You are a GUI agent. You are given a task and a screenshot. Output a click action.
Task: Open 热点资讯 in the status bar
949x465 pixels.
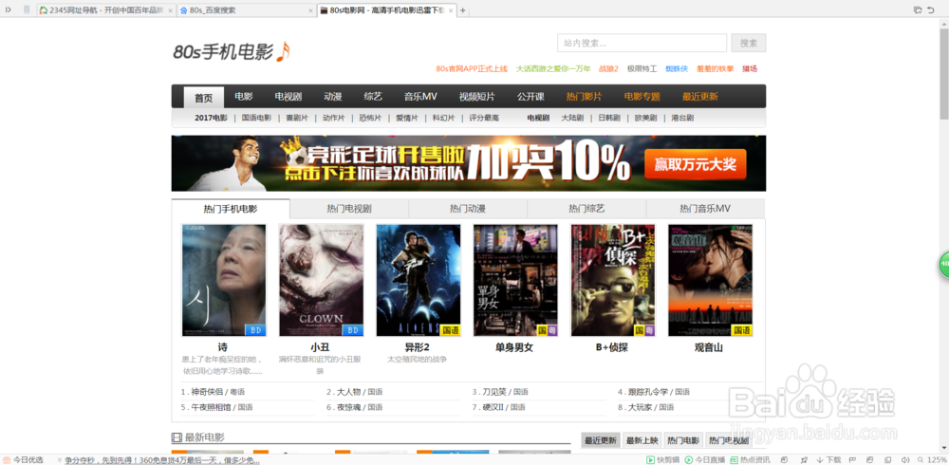[750, 460]
